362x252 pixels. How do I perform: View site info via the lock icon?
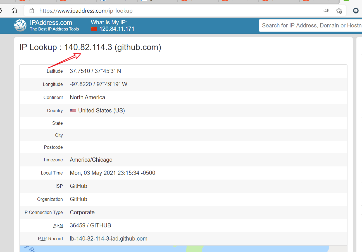32,11
